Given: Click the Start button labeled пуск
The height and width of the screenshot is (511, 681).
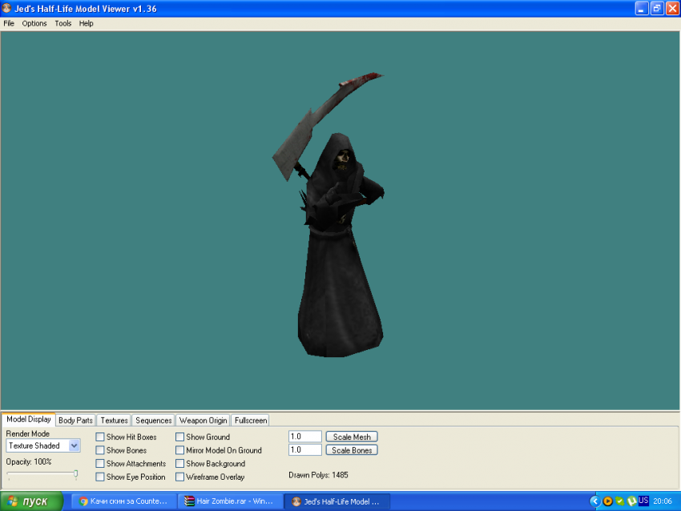Looking at the screenshot, I should pos(32,501).
